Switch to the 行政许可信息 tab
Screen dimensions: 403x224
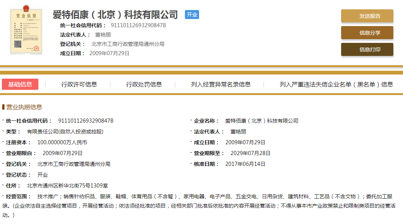pyautogui.click(x=79, y=84)
